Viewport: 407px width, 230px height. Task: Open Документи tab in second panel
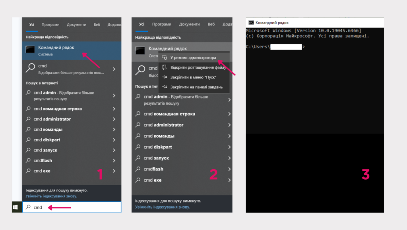click(189, 24)
